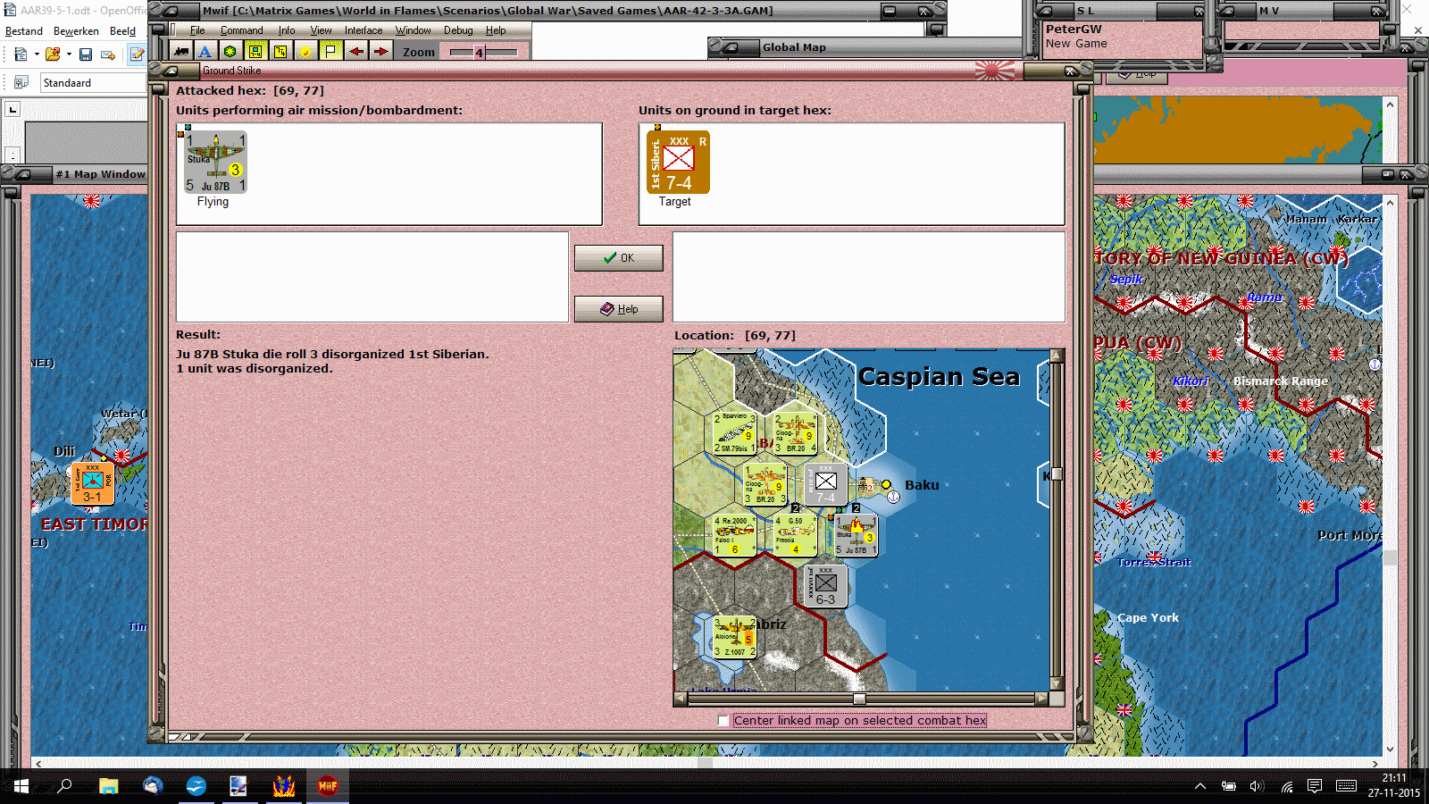
Task: Expand the new document dropdown arrow
Action: pos(37,54)
